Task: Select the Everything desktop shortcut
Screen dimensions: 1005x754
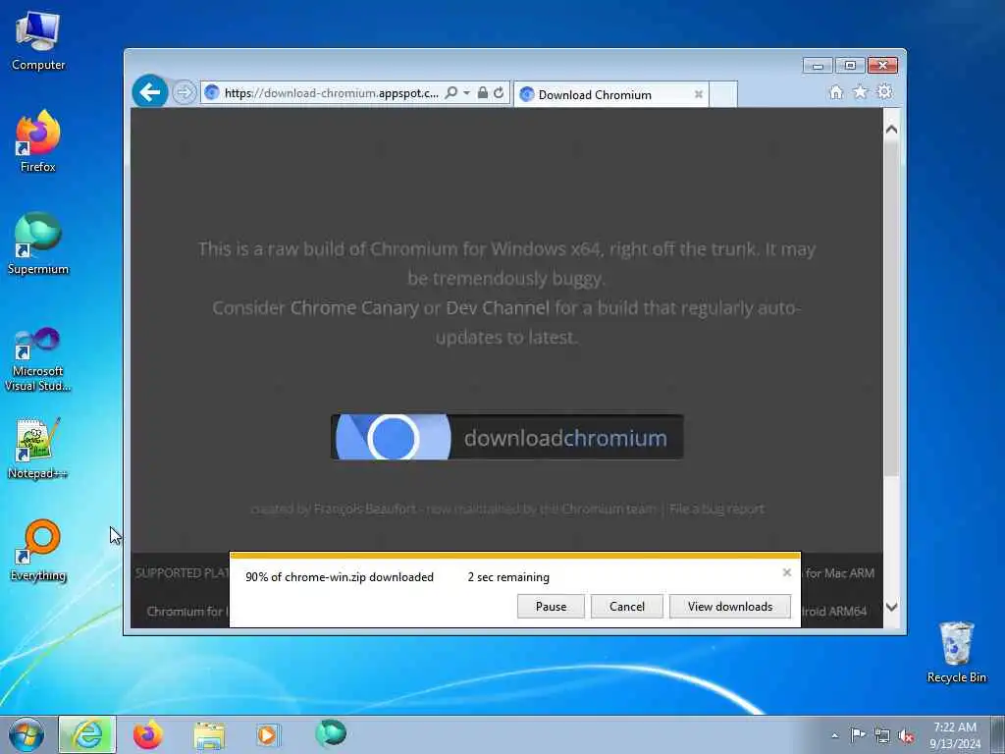Action: pyautogui.click(x=38, y=550)
